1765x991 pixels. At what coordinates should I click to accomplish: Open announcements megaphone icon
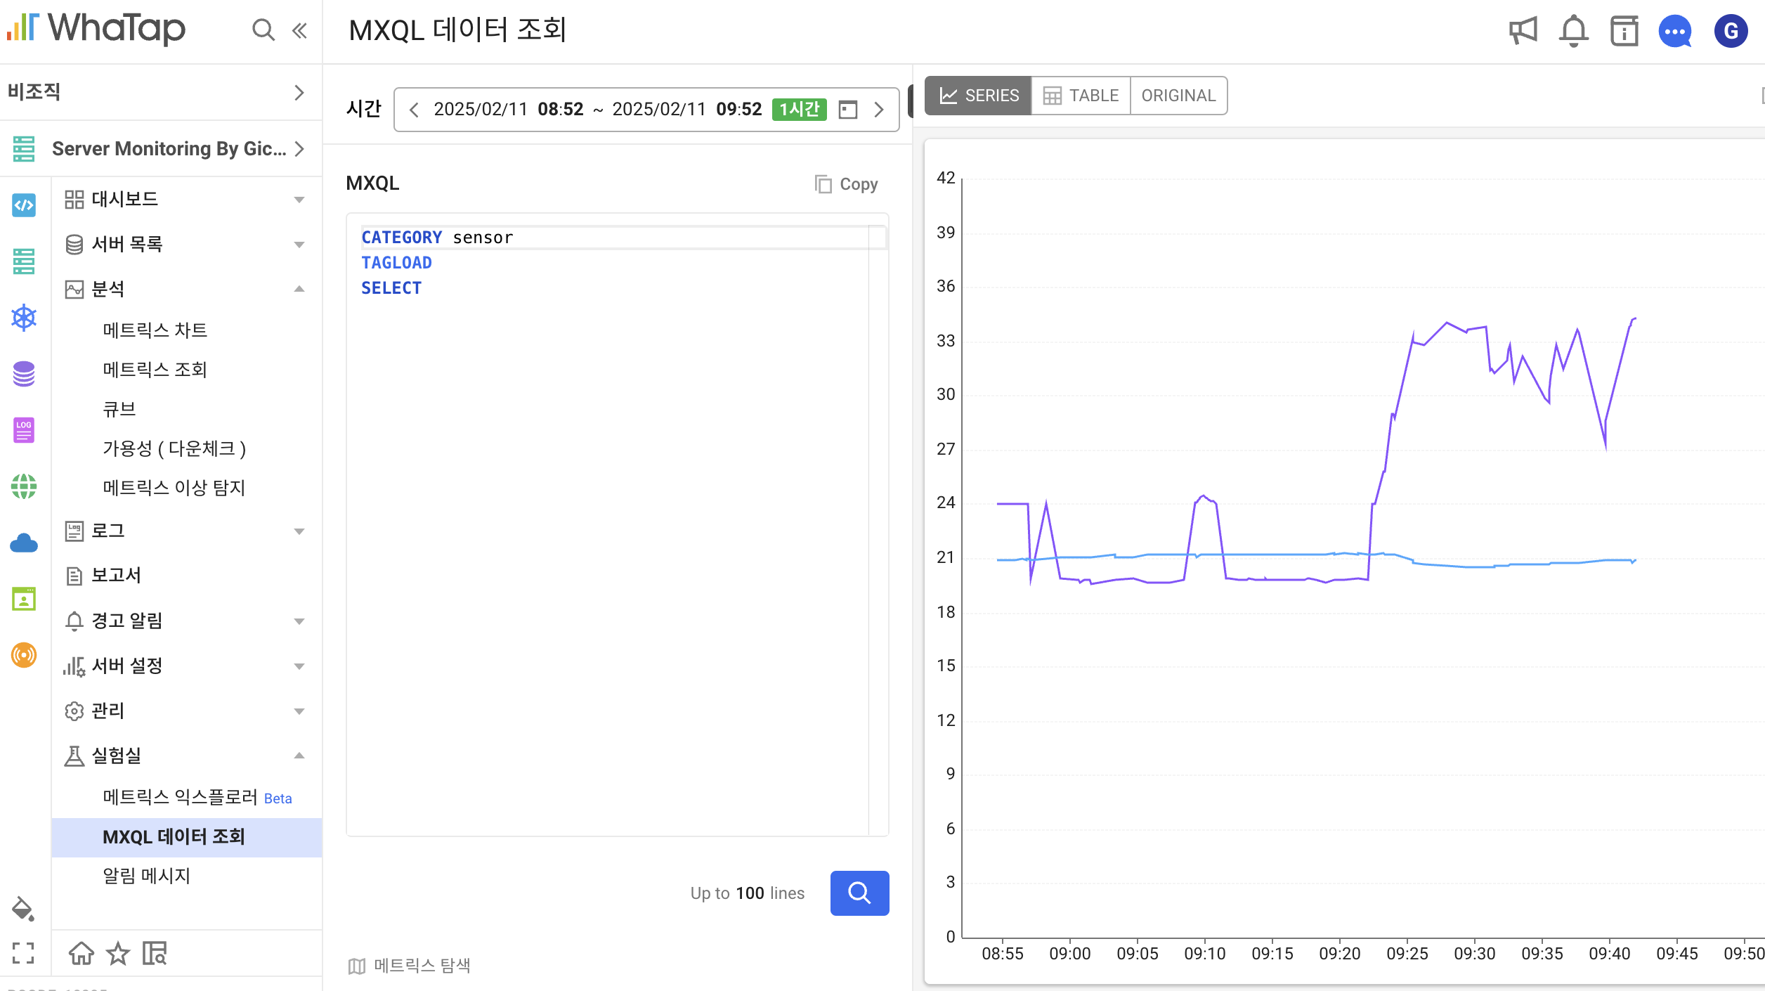click(x=1523, y=31)
